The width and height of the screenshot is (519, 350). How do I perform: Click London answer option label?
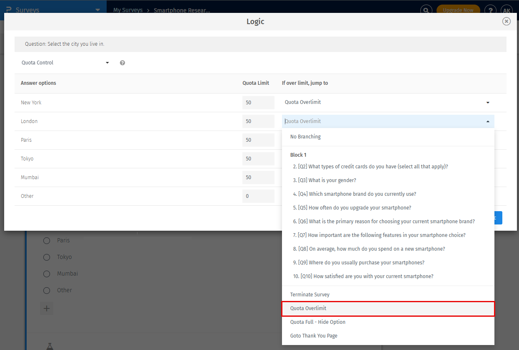pyautogui.click(x=29, y=121)
